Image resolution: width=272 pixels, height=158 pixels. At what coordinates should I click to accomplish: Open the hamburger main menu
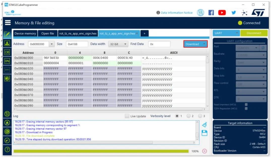pos(8,23)
